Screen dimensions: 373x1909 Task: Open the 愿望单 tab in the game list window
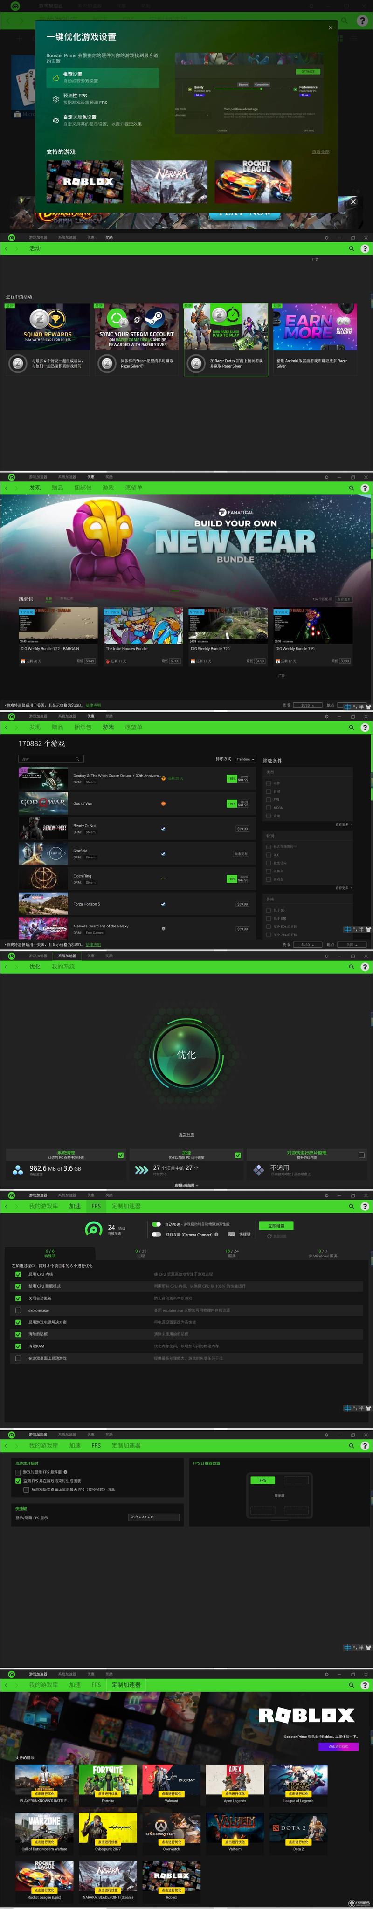[133, 727]
